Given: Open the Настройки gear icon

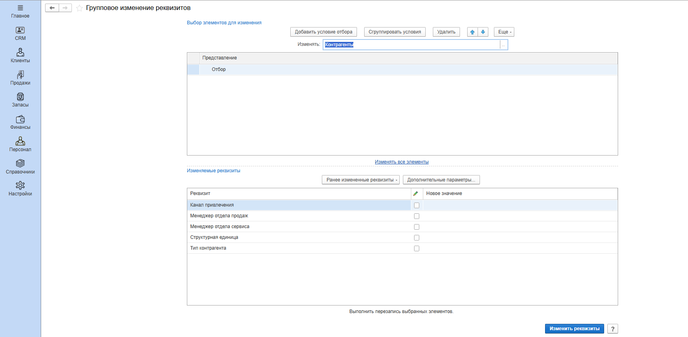Looking at the screenshot, I should tap(20, 185).
